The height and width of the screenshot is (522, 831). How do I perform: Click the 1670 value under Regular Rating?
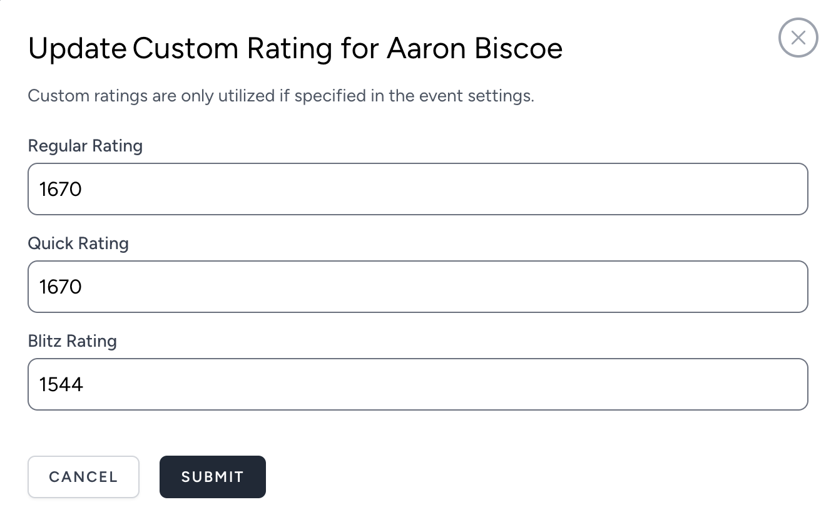(x=61, y=189)
